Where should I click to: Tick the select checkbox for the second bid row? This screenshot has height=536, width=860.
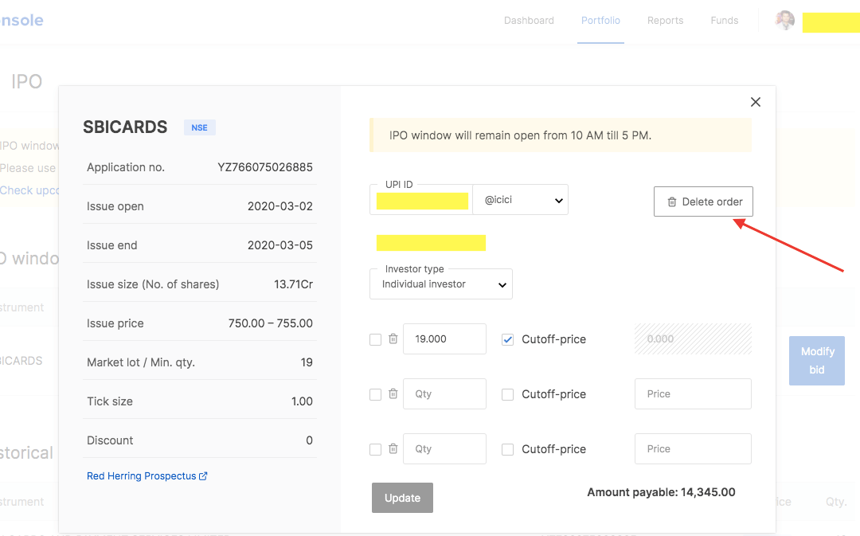click(375, 394)
